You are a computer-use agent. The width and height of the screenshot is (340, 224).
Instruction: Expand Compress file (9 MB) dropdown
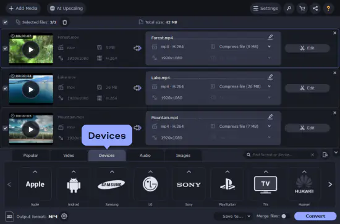270,46
